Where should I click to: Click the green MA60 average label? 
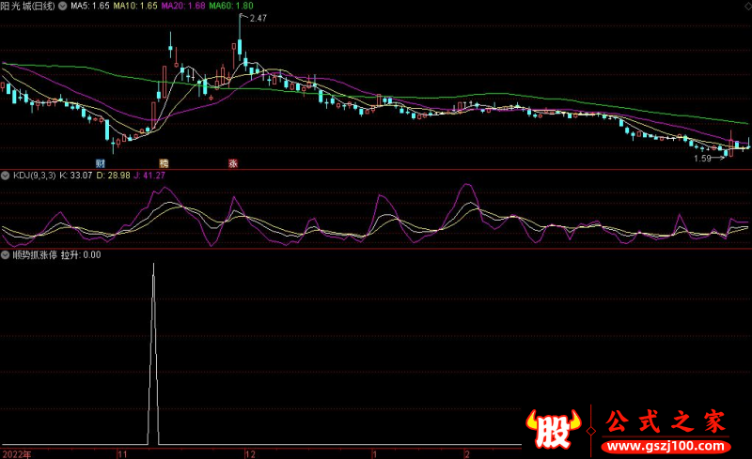[230, 6]
